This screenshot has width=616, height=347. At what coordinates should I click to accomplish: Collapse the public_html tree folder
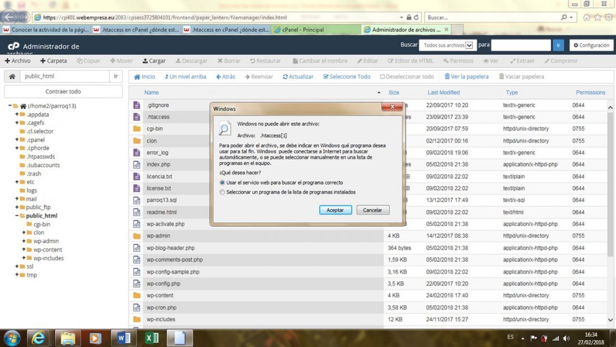point(17,216)
